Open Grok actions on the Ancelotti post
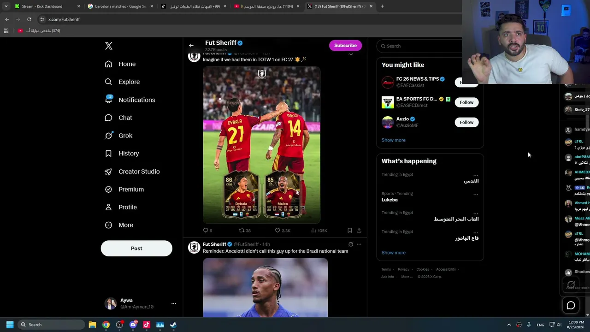The height and width of the screenshot is (332, 590). 351,244
